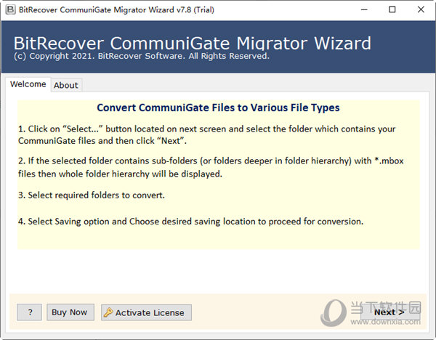436x340 pixels.
Task: Click the BitRecover app icon in title bar
Action: pyautogui.click(x=10, y=9)
